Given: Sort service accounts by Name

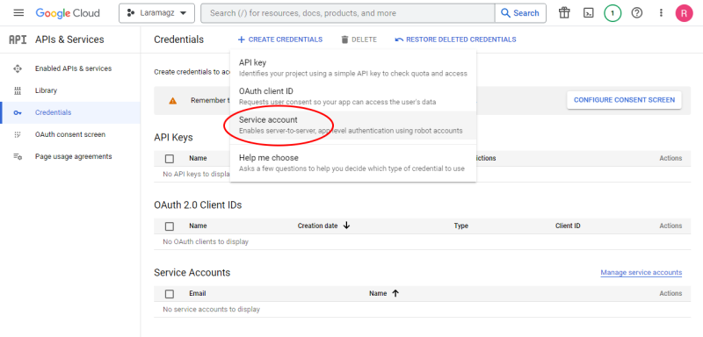Looking at the screenshot, I should pyautogui.click(x=378, y=293).
